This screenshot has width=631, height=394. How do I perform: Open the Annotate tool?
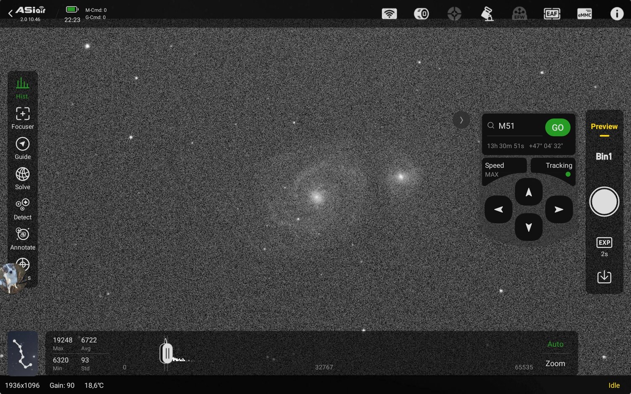click(x=22, y=239)
